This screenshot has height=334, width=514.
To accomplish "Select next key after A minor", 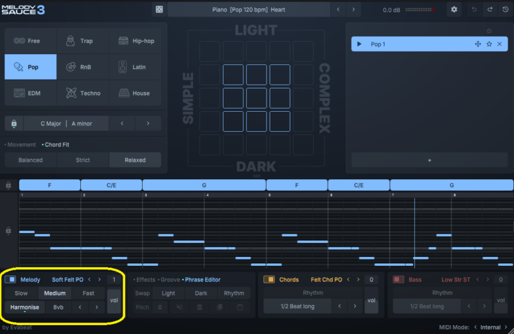I will (x=148, y=123).
